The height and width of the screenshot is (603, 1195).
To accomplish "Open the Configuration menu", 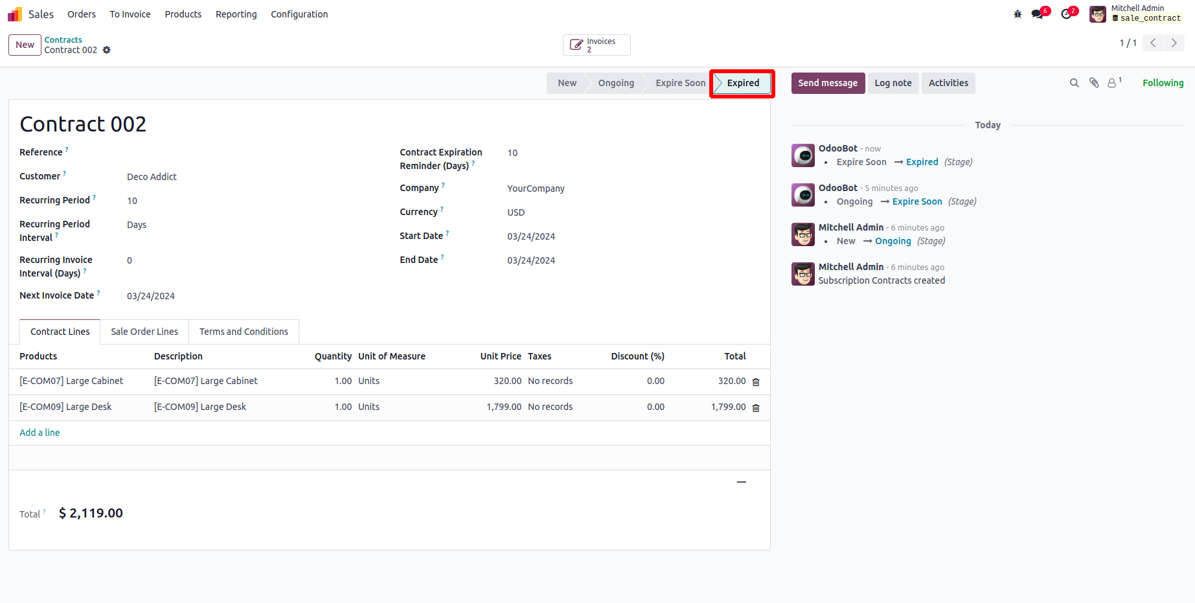I will pos(299,14).
